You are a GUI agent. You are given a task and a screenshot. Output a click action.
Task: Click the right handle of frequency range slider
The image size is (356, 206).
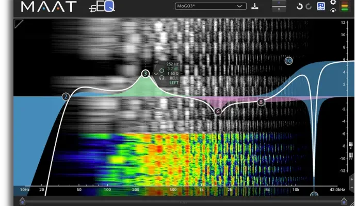pyautogui.click(x=344, y=201)
